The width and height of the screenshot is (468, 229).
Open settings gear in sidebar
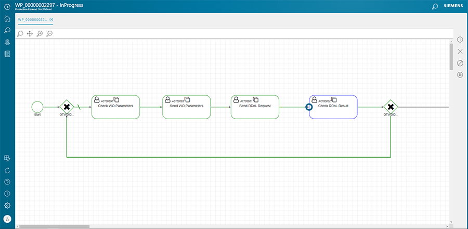[x=7, y=206]
